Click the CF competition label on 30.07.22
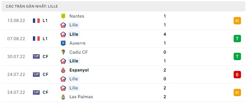This screenshot has width=246, height=107. pos(45,57)
